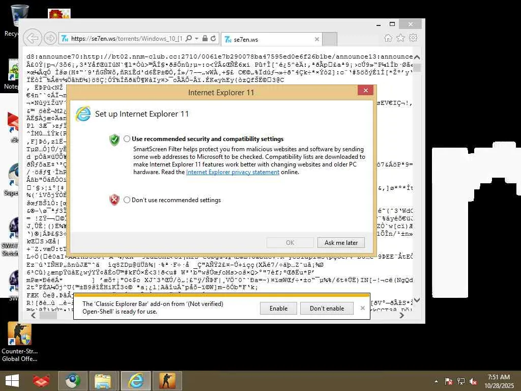This screenshot has height=391, width=521.
Task: Open the IE Tools gear icon
Action: point(413,38)
